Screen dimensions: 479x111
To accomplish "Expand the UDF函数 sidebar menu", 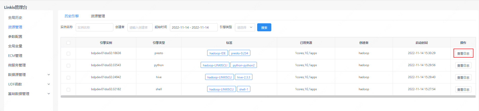I will coord(29,84).
